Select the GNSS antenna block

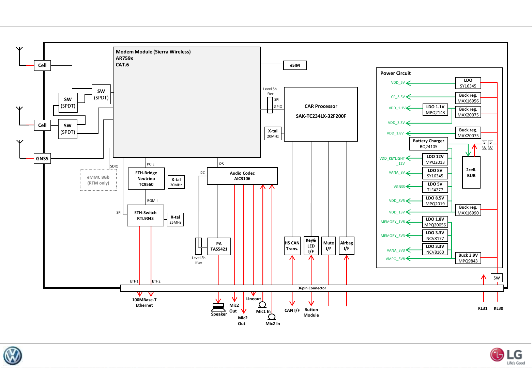42,159
